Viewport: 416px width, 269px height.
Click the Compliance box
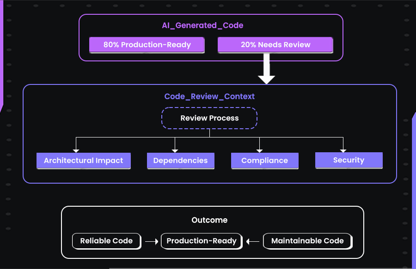click(x=264, y=161)
